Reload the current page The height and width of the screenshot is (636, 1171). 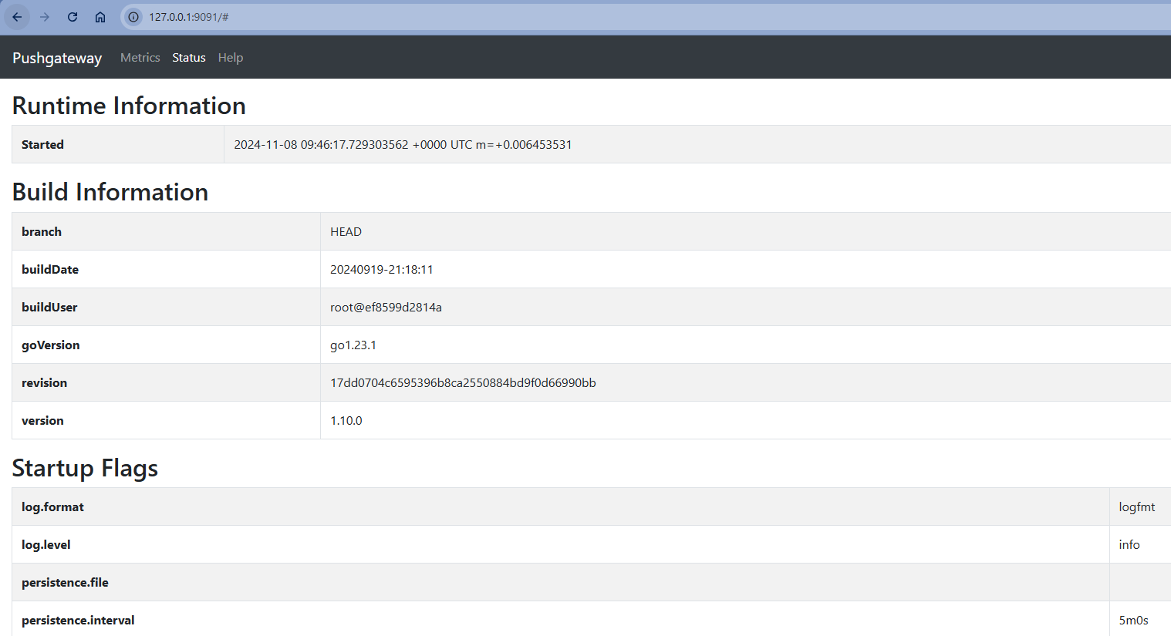tap(73, 17)
